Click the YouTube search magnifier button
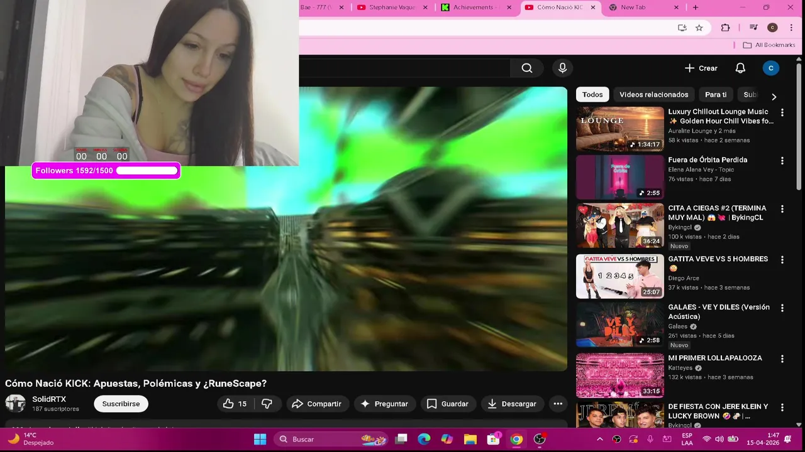805x452 pixels. tap(527, 68)
